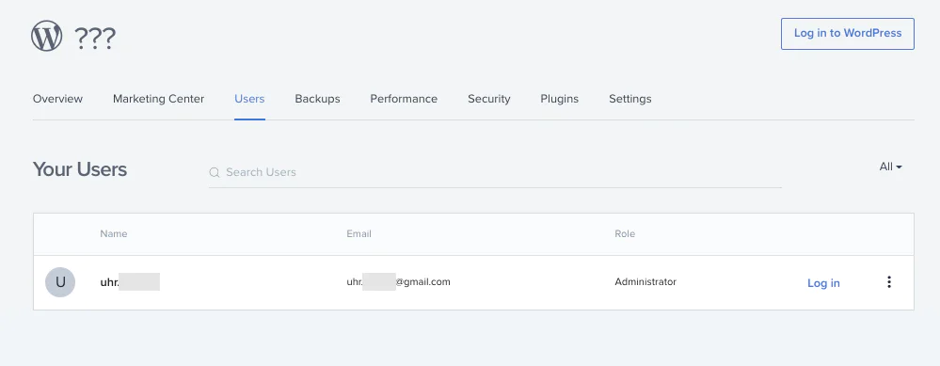
Task: Click the Role column header
Action: (x=625, y=233)
